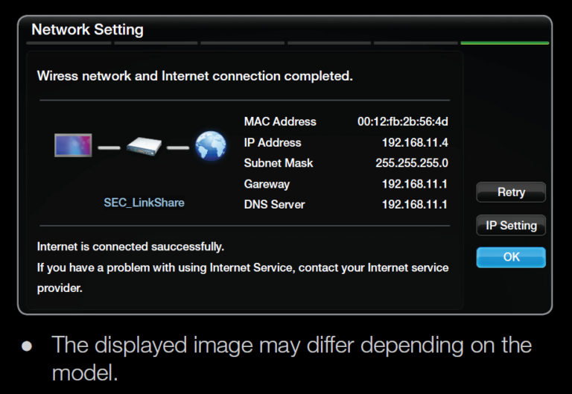
Task: Select the Gareway value 192.168.11.1
Action: [x=415, y=184]
